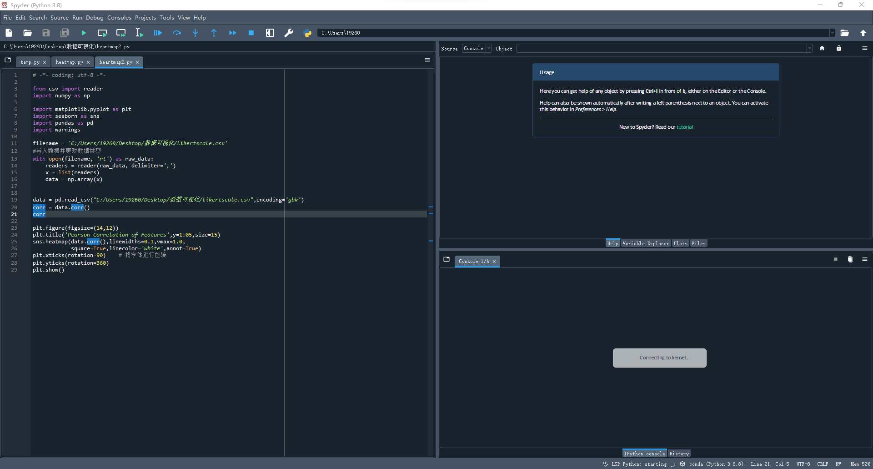This screenshot has height=469, width=873.
Task: Interrupt kernel with square console button
Action: [x=836, y=259]
